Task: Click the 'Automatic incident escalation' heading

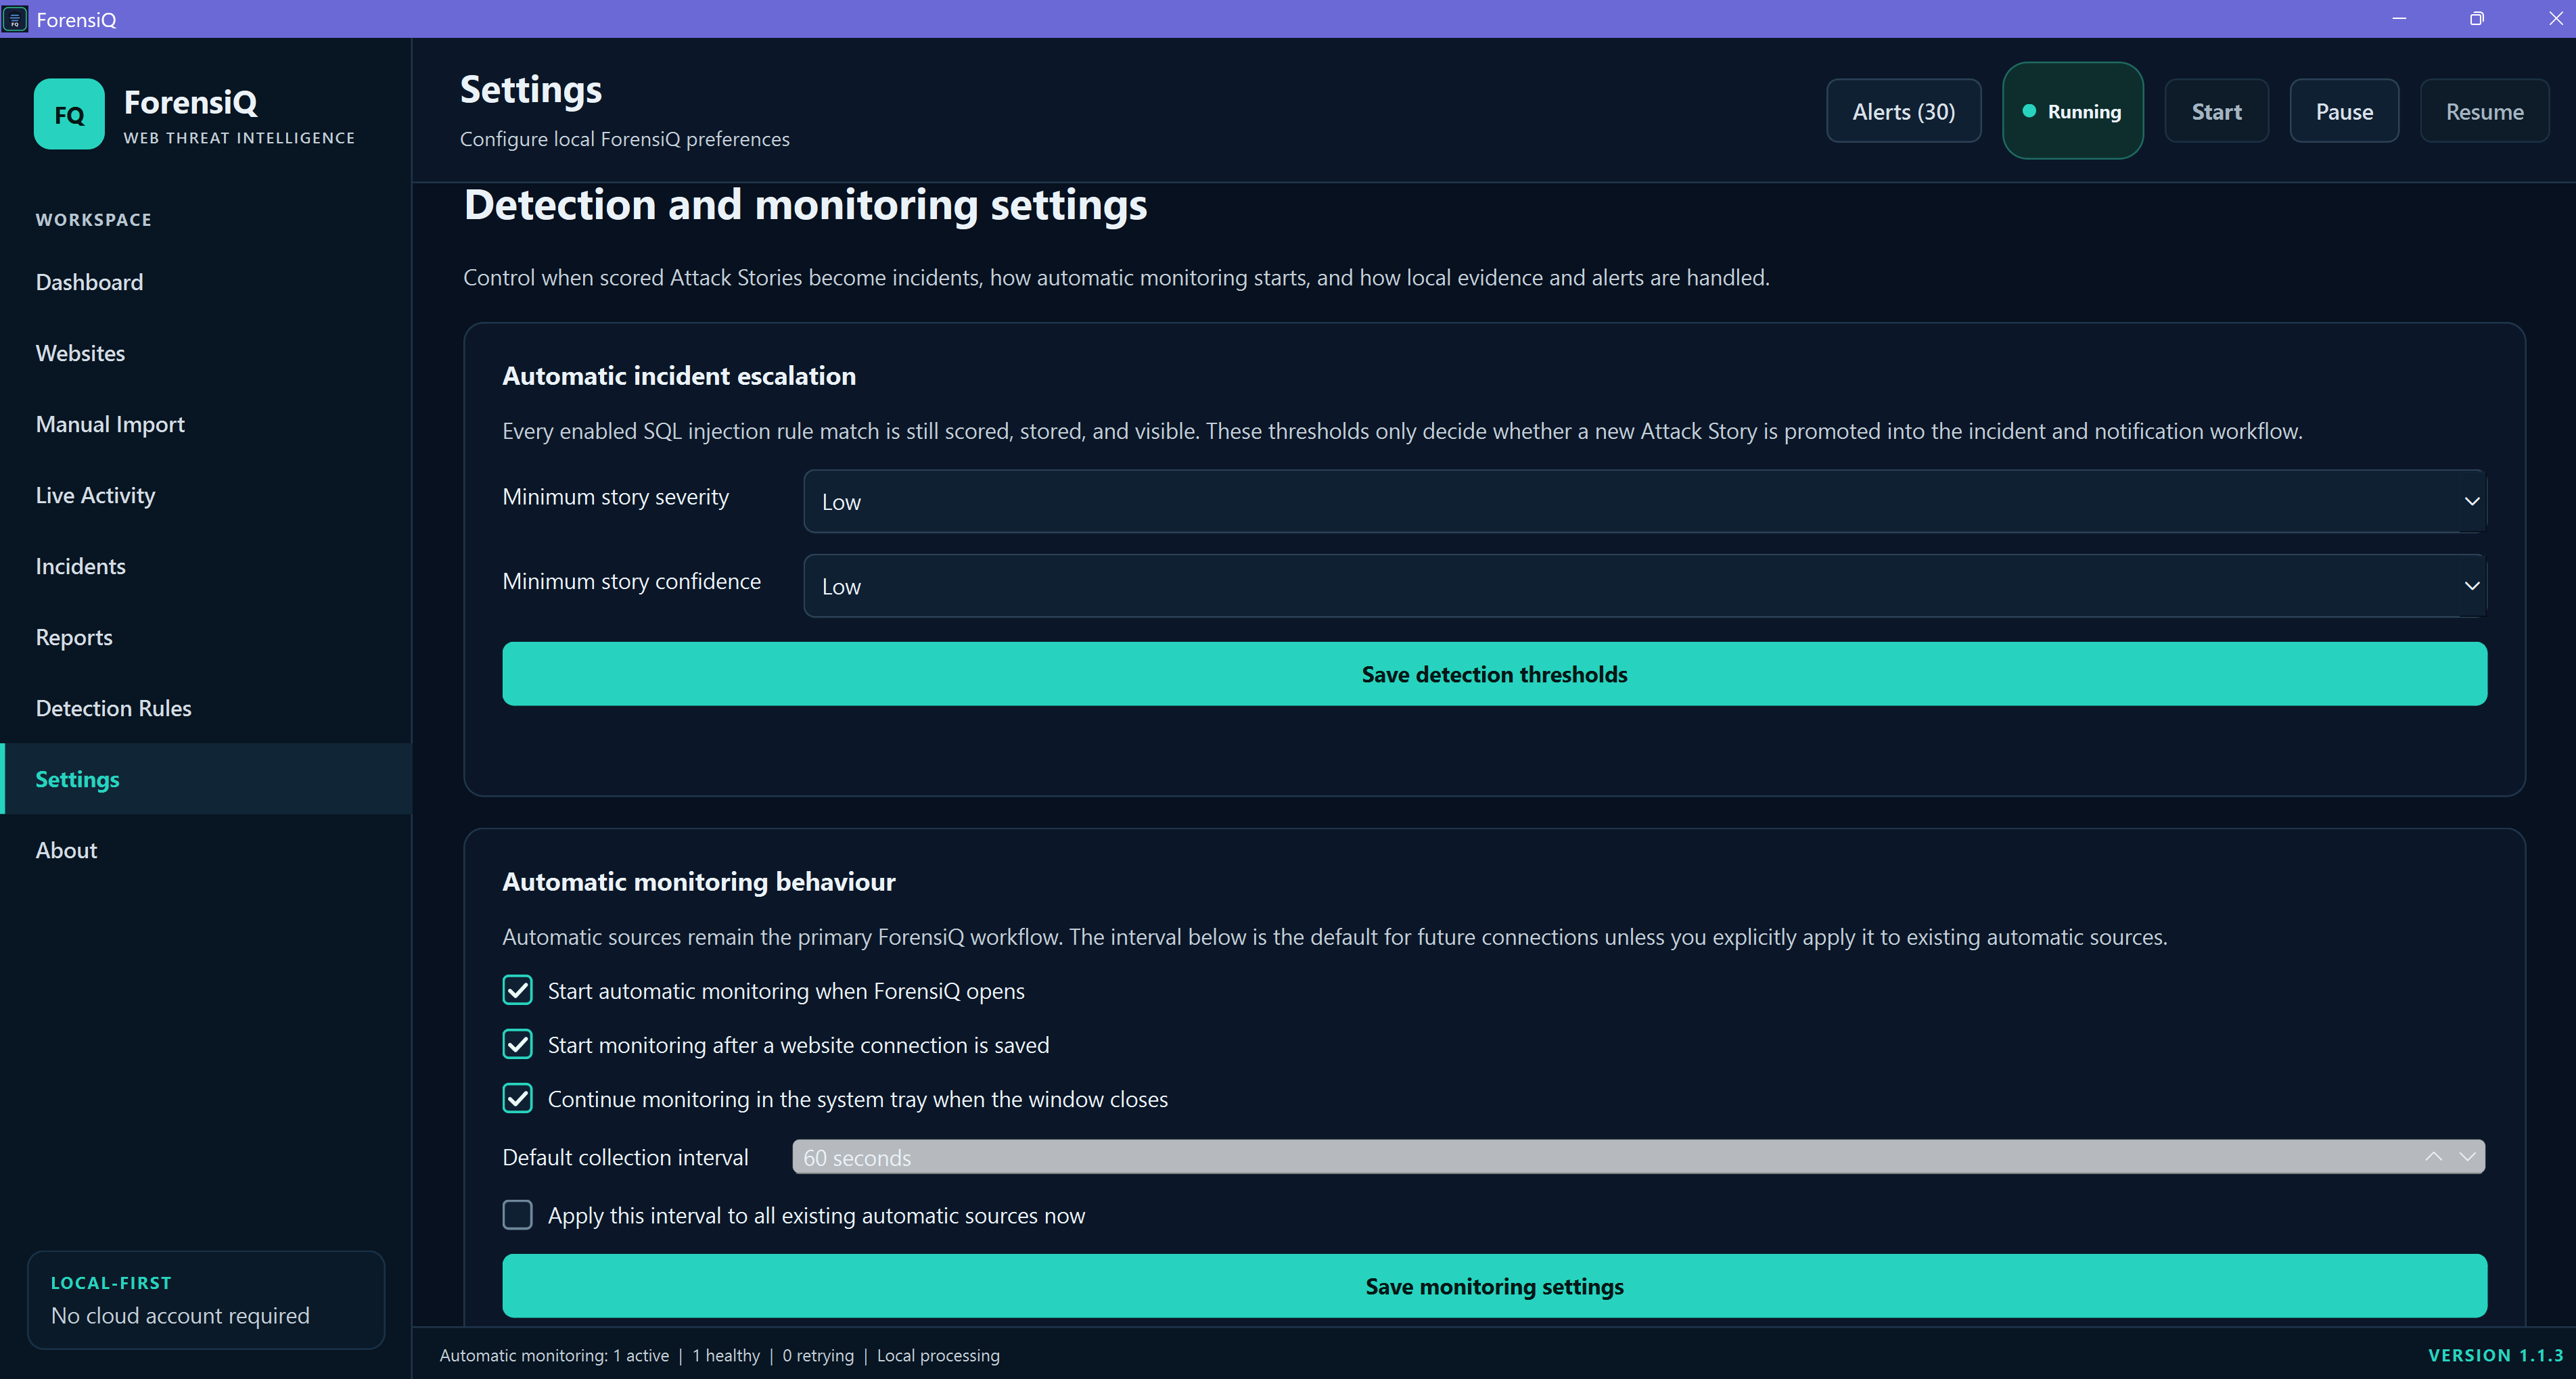Action: [x=679, y=376]
